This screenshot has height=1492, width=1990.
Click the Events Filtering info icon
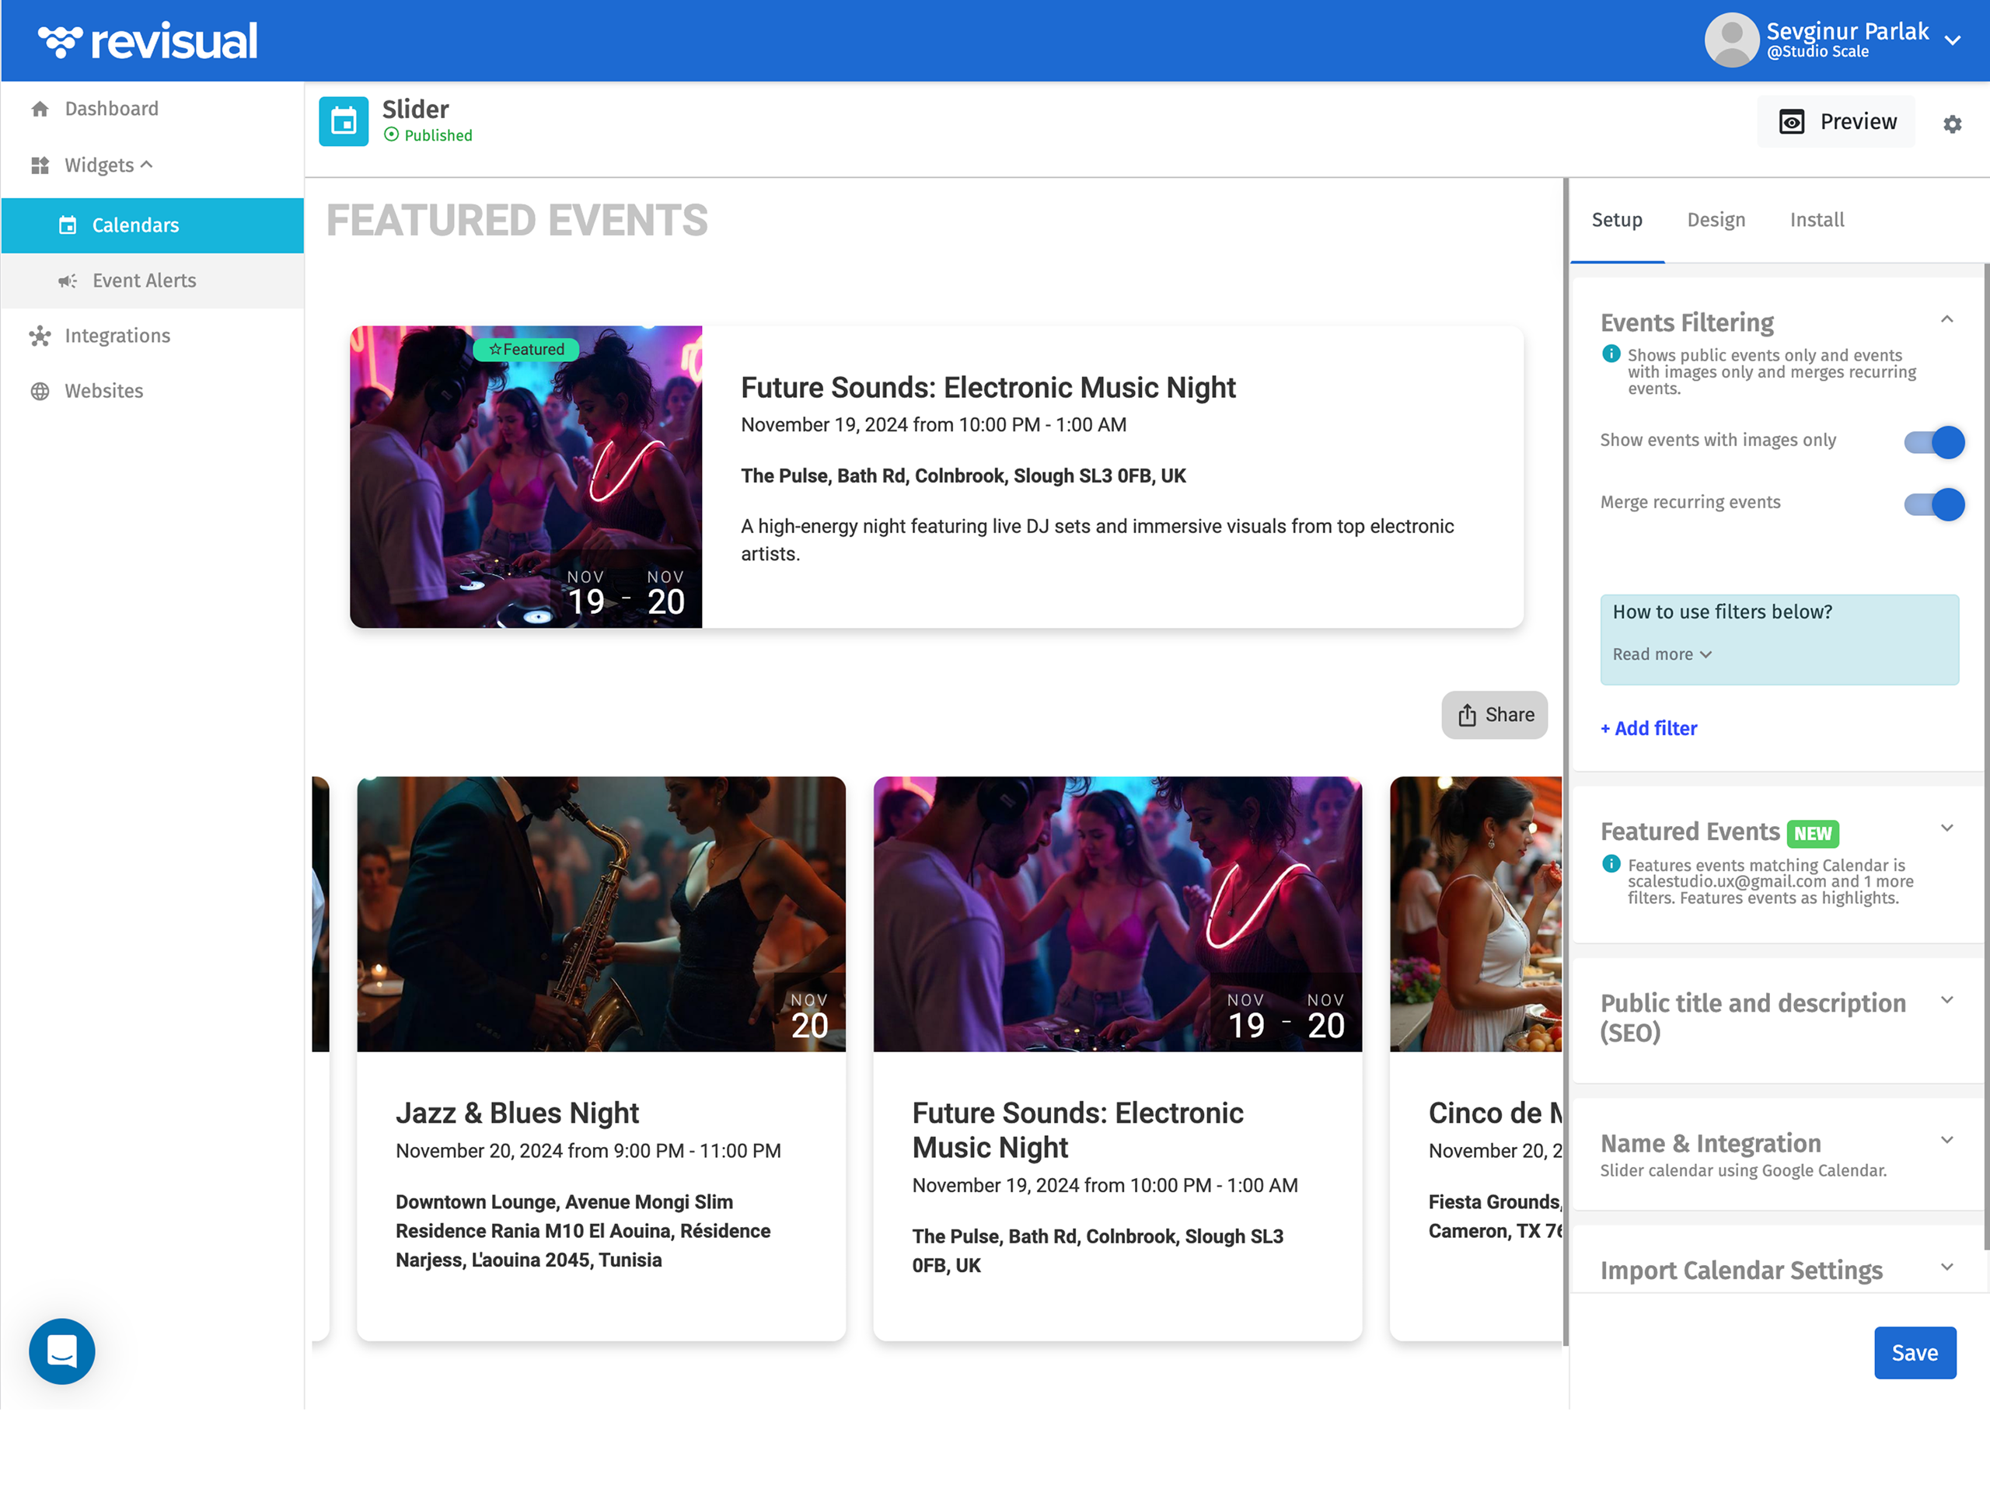[x=1611, y=354]
